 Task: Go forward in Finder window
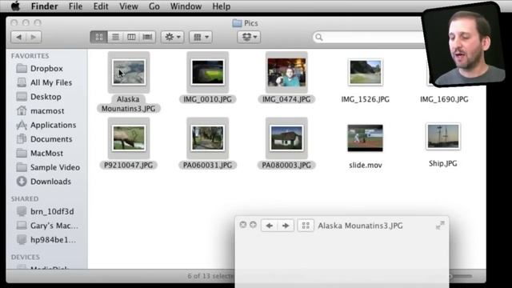[34, 37]
